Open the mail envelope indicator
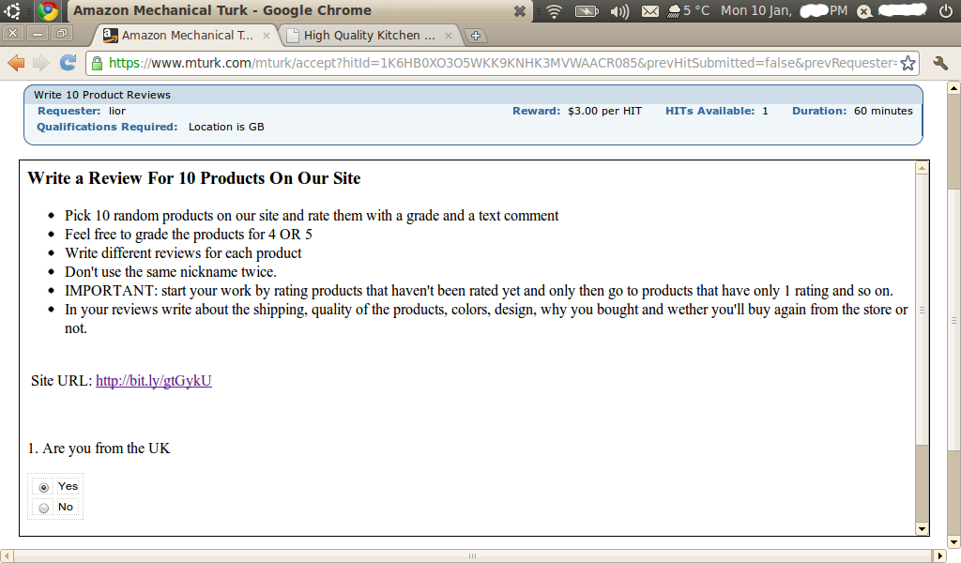 [650, 11]
